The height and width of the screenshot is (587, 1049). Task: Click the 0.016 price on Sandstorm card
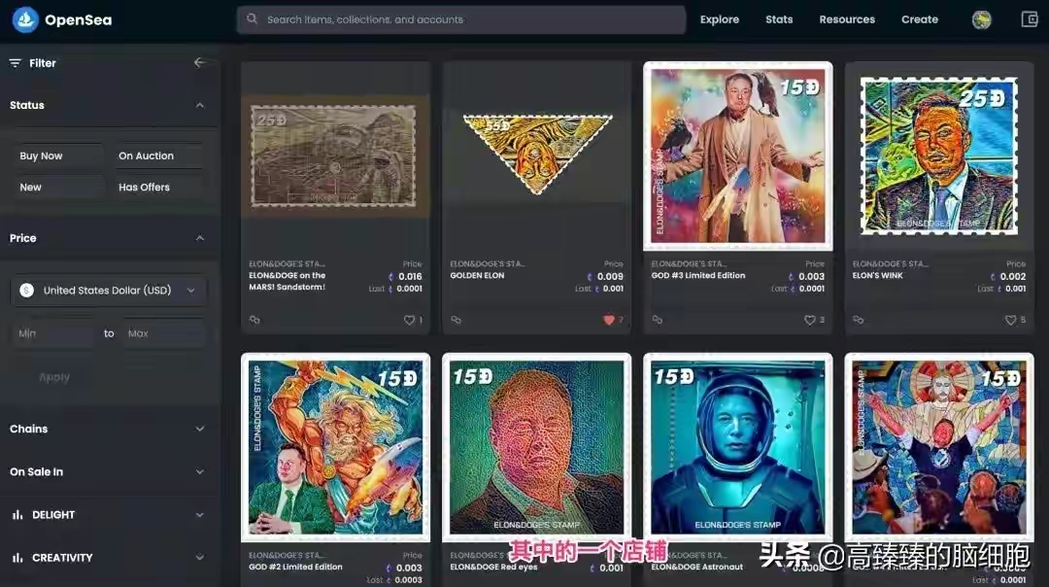[410, 276]
